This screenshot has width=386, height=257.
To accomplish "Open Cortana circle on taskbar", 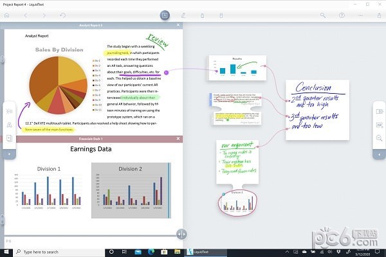I will (x=111, y=252).
